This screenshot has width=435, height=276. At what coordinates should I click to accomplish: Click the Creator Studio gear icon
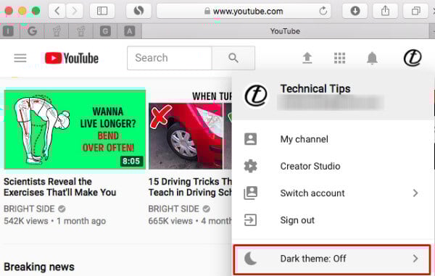251,166
